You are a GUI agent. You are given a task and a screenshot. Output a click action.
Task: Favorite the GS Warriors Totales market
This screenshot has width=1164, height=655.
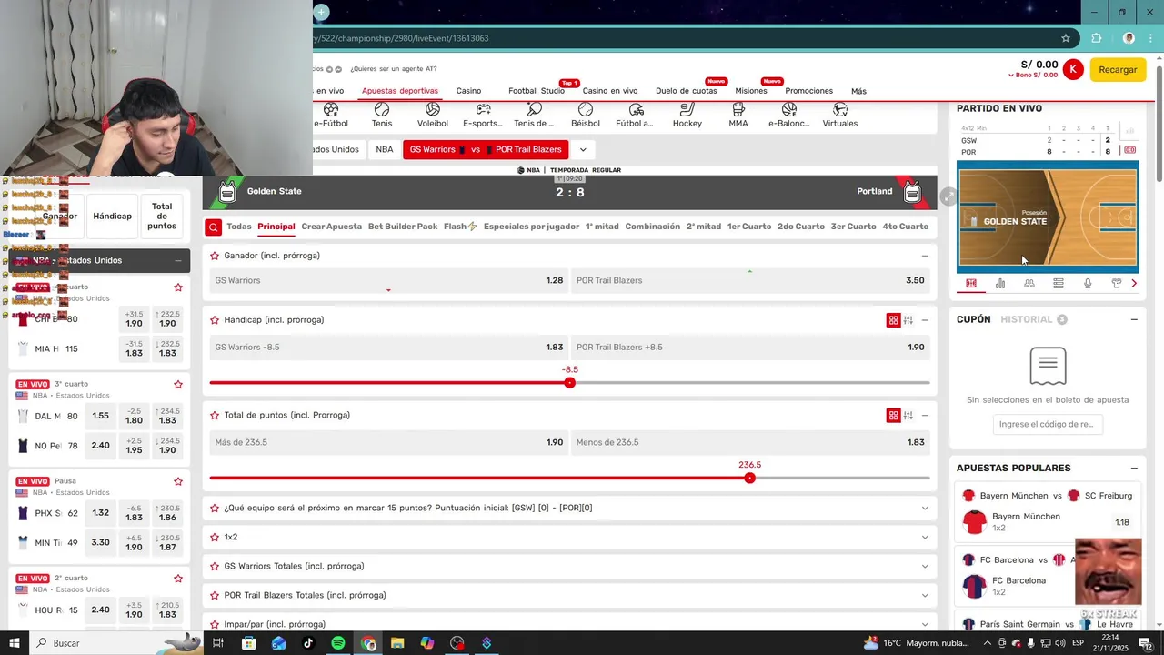point(215,566)
